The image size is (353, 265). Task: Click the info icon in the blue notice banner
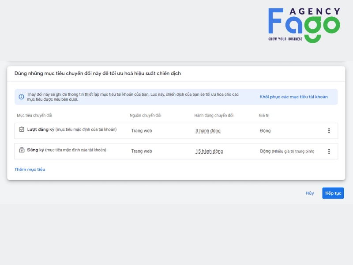point(21,97)
